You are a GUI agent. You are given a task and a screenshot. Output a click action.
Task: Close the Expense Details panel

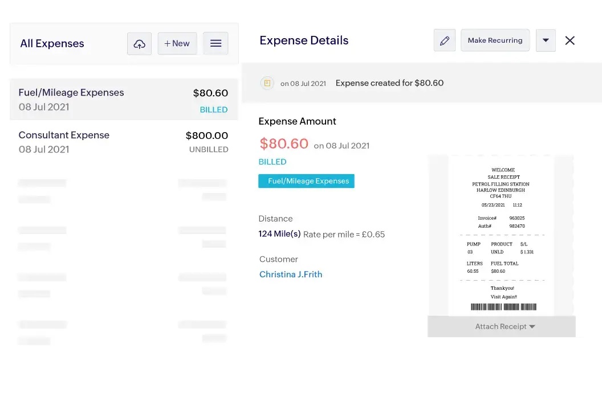(x=570, y=40)
